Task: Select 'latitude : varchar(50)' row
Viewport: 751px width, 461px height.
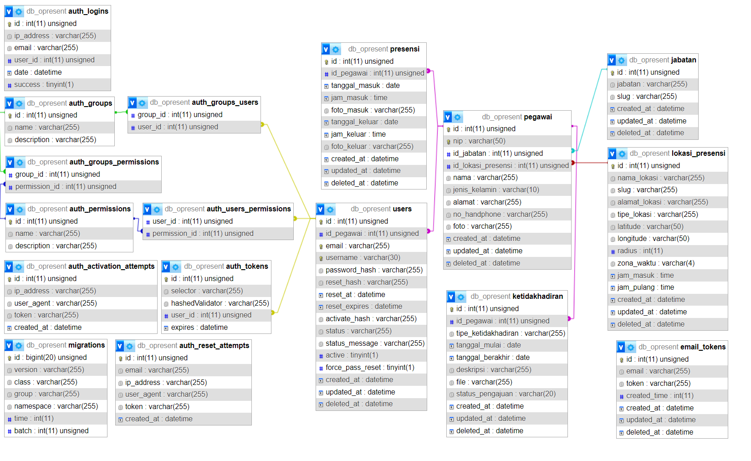Action: click(x=668, y=227)
